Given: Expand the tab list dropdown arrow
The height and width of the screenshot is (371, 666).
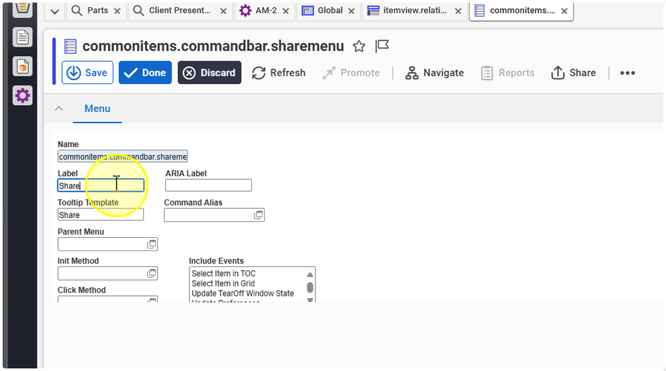Looking at the screenshot, I should coord(55,11).
